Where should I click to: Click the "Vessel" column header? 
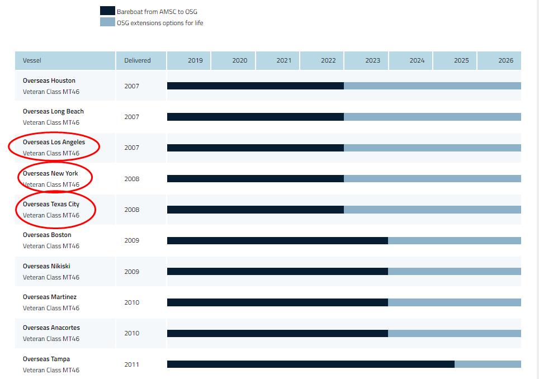[x=65, y=60]
